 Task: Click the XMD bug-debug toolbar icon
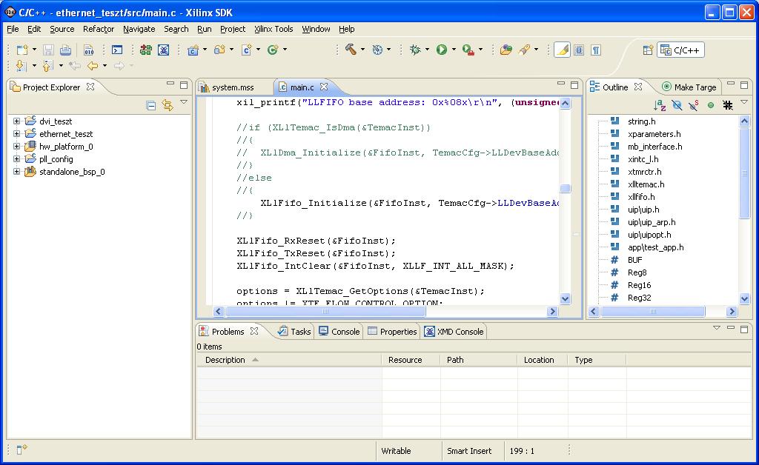[164, 50]
